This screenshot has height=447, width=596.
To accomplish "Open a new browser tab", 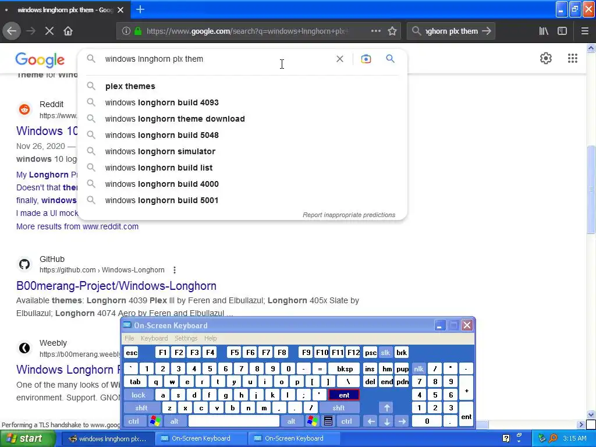I will 140,9.
